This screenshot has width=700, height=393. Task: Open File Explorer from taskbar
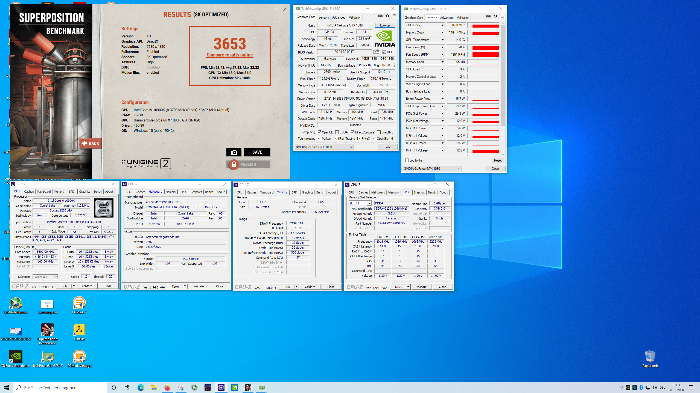154,388
